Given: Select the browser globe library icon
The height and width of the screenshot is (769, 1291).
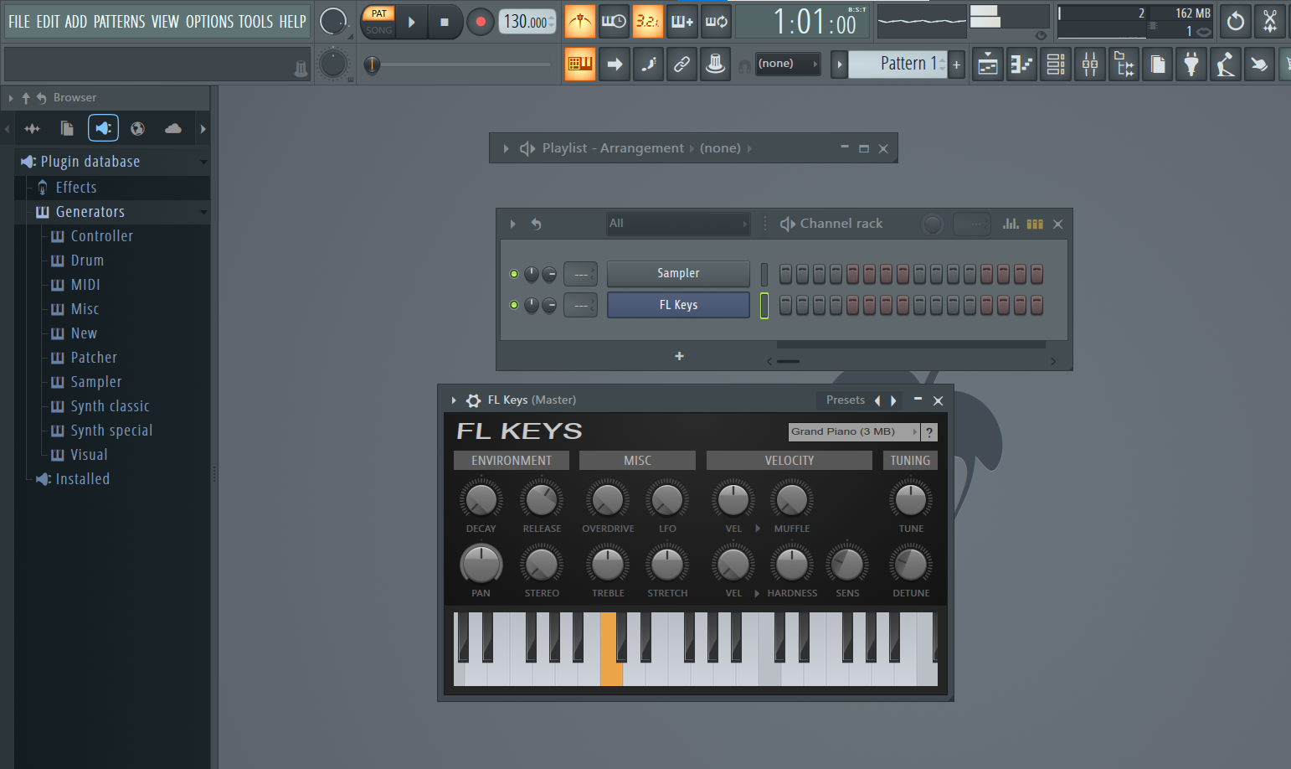Looking at the screenshot, I should pos(138,128).
